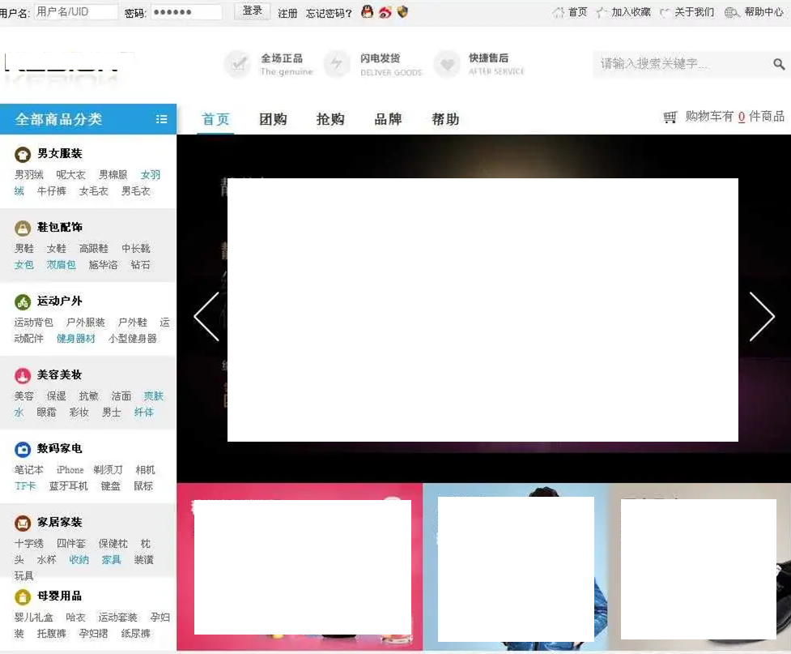
Task: Select the 鞋包配饰 bag category icon
Action: click(22, 227)
